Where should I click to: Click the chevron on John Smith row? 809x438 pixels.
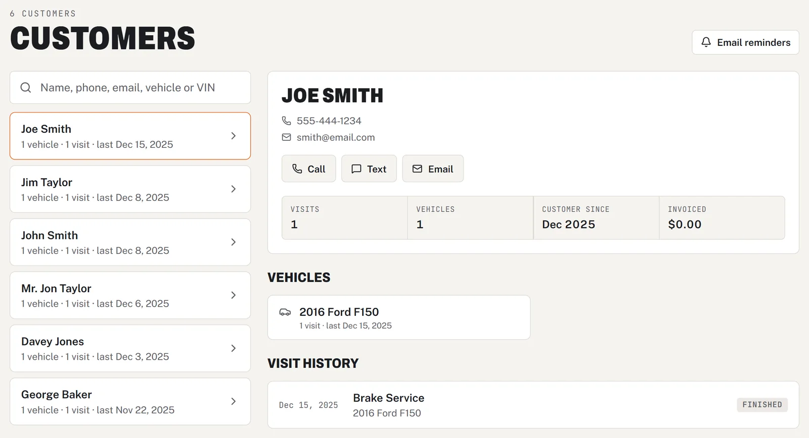coord(233,242)
